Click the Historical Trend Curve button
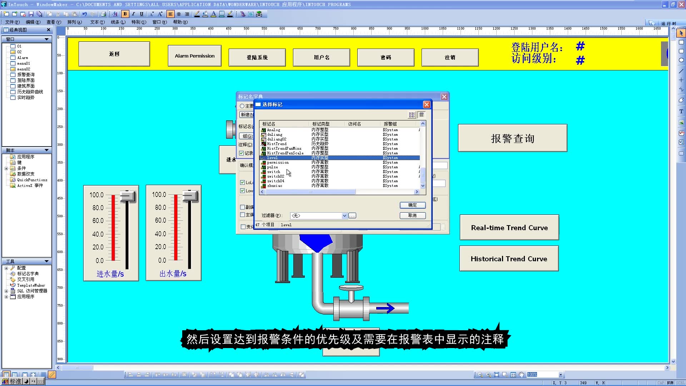 pyautogui.click(x=509, y=259)
